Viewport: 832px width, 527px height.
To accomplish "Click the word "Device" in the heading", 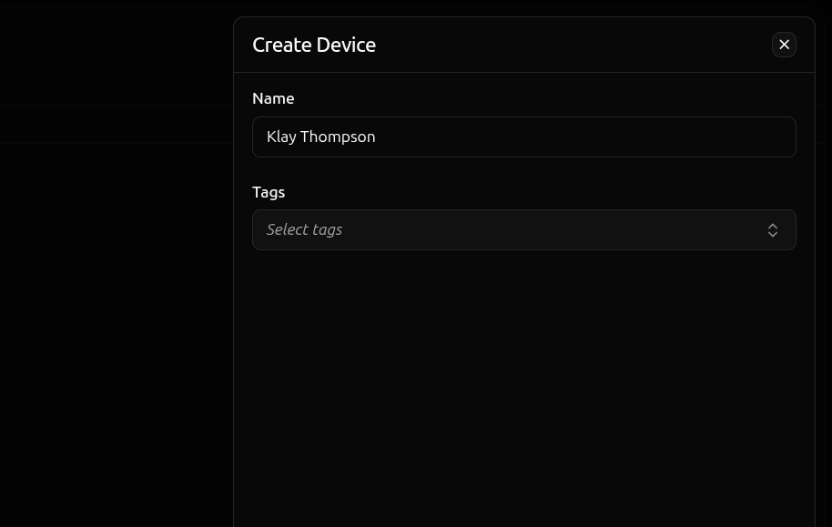I will (346, 45).
